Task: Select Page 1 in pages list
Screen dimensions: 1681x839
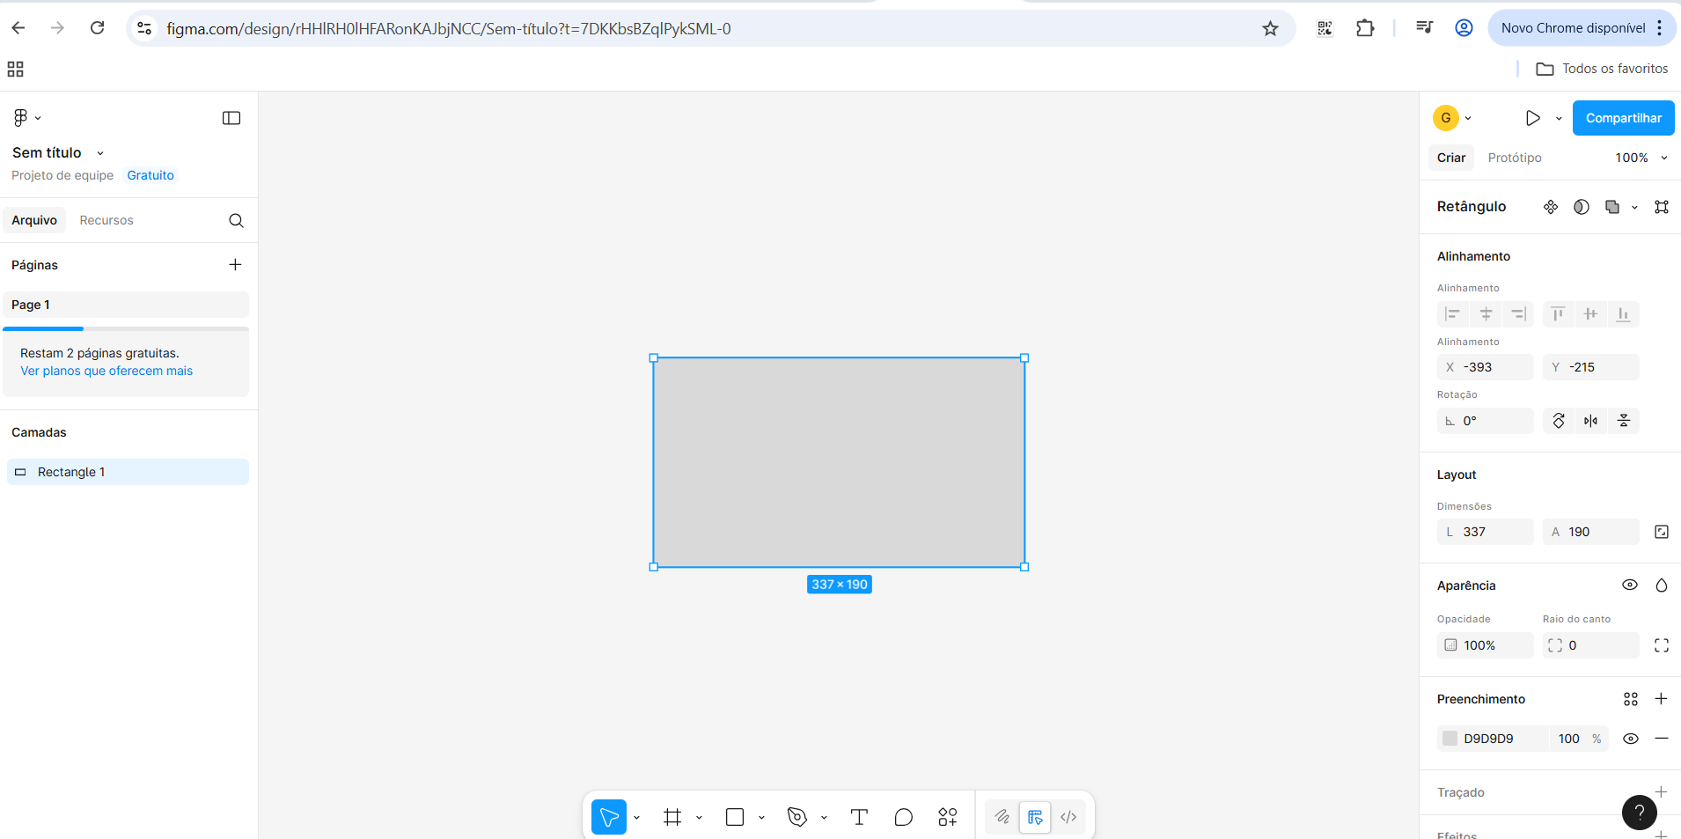Action: [x=126, y=305]
